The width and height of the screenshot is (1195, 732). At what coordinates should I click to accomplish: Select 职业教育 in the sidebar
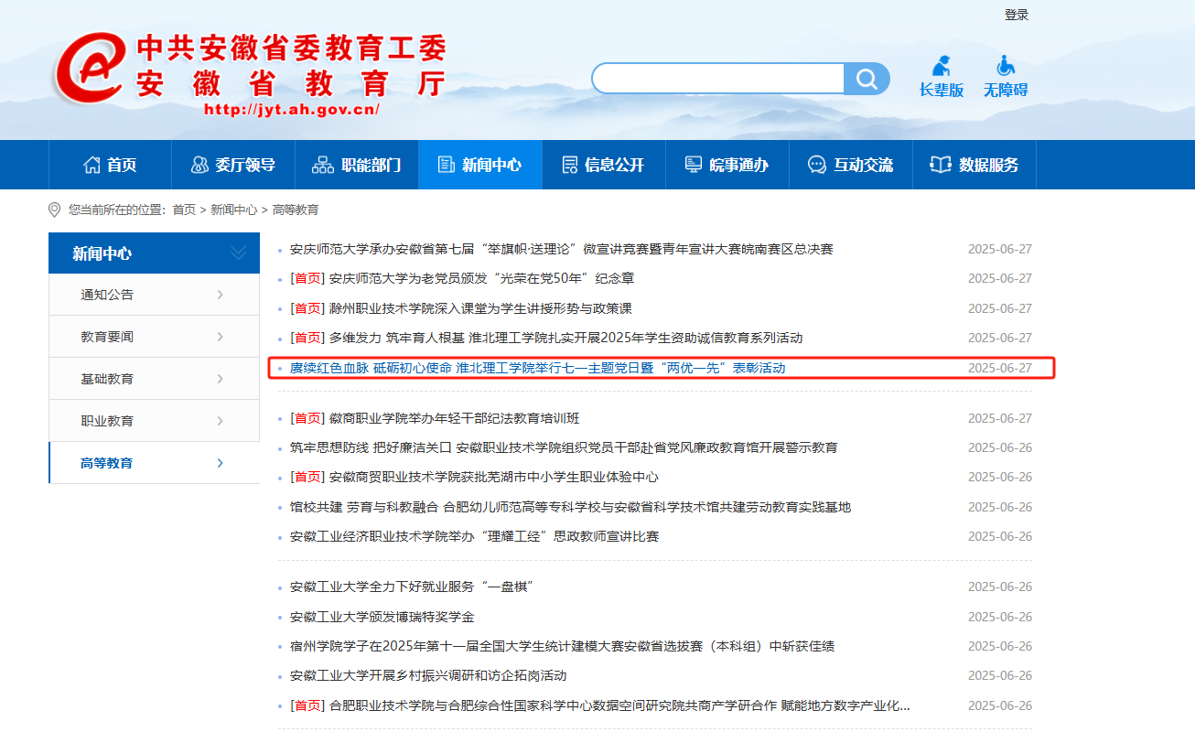click(x=107, y=421)
